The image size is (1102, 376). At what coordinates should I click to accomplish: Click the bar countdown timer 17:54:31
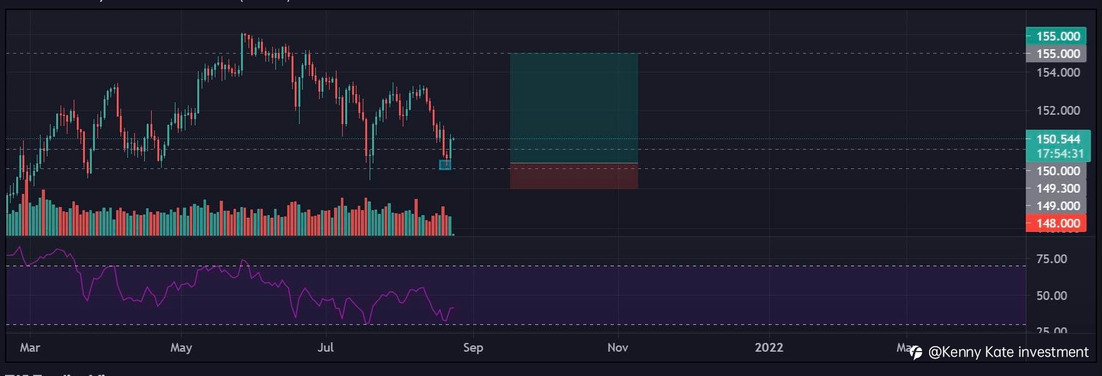pos(1060,153)
